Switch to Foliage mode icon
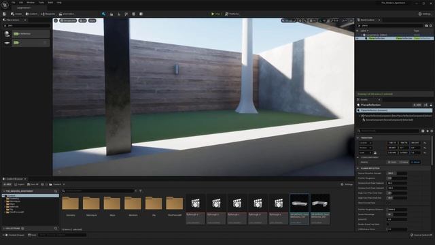The image size is (435, 245). (119, 14)
